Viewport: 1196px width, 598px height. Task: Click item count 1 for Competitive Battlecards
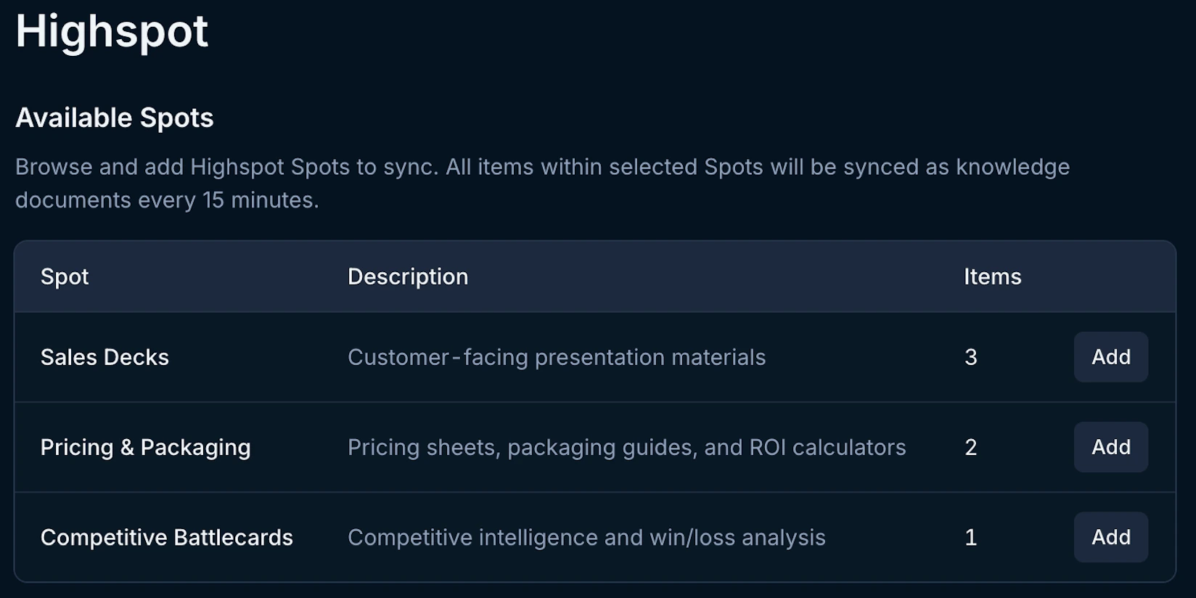[x=971, y=537]
